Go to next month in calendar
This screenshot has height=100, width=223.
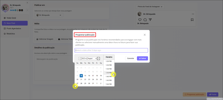click(x=98, y=58)
